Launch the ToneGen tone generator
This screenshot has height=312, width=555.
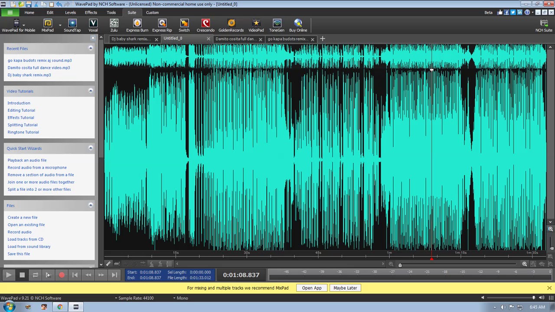coord(277,26)
